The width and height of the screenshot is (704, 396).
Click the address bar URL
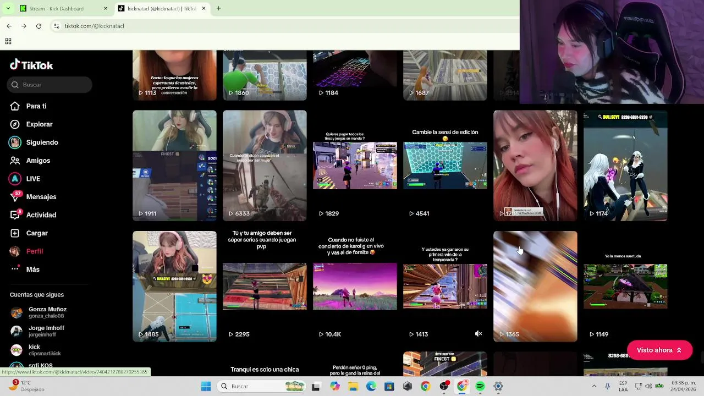coord(94,26)
